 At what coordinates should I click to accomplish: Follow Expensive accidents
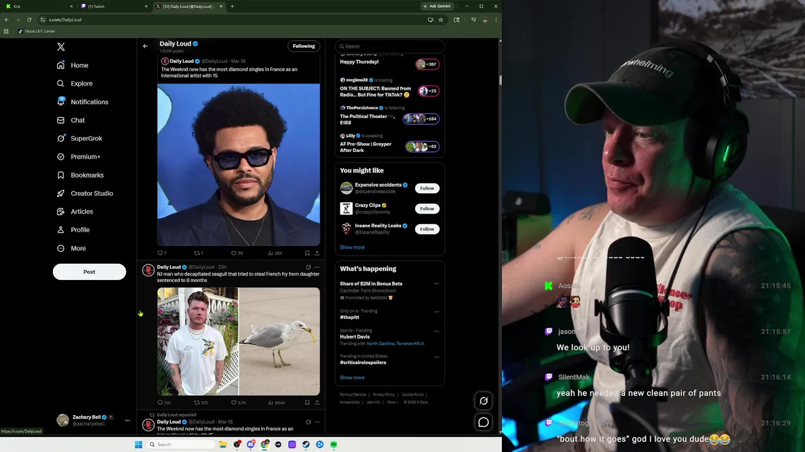tap(427, 188)
